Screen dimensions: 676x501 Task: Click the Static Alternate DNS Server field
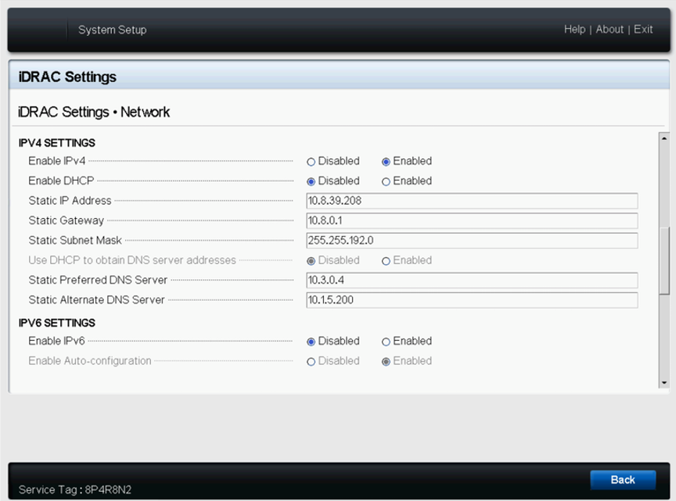472,300
